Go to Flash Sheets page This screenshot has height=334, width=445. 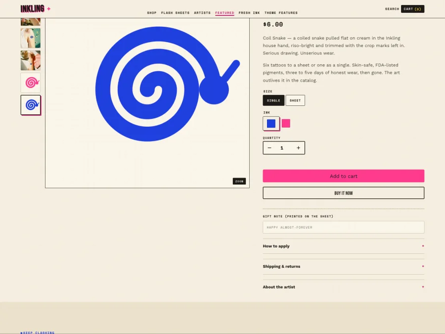tap(175, 13)
